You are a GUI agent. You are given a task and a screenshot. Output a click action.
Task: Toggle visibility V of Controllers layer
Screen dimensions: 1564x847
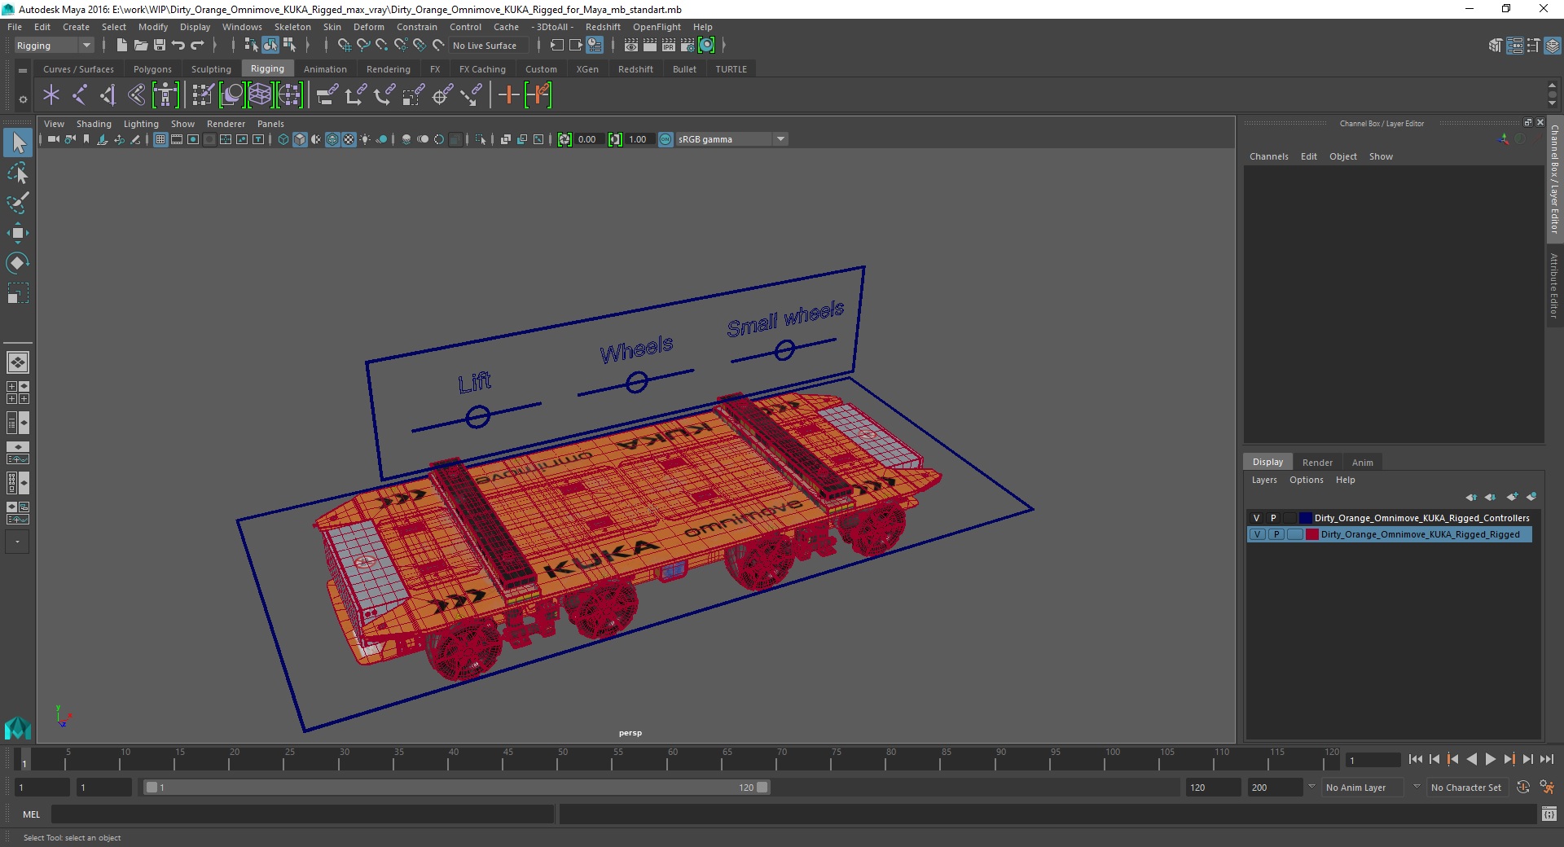[1257, 518]
